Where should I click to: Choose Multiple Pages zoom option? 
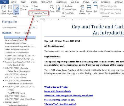tap(69, 9)
